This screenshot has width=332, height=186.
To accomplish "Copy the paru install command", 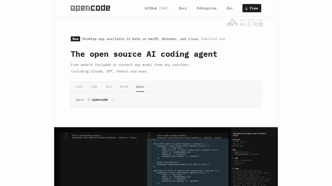I will point(113,99).
